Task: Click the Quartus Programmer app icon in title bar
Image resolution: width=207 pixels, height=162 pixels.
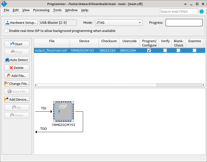Action: click(4, 4)
